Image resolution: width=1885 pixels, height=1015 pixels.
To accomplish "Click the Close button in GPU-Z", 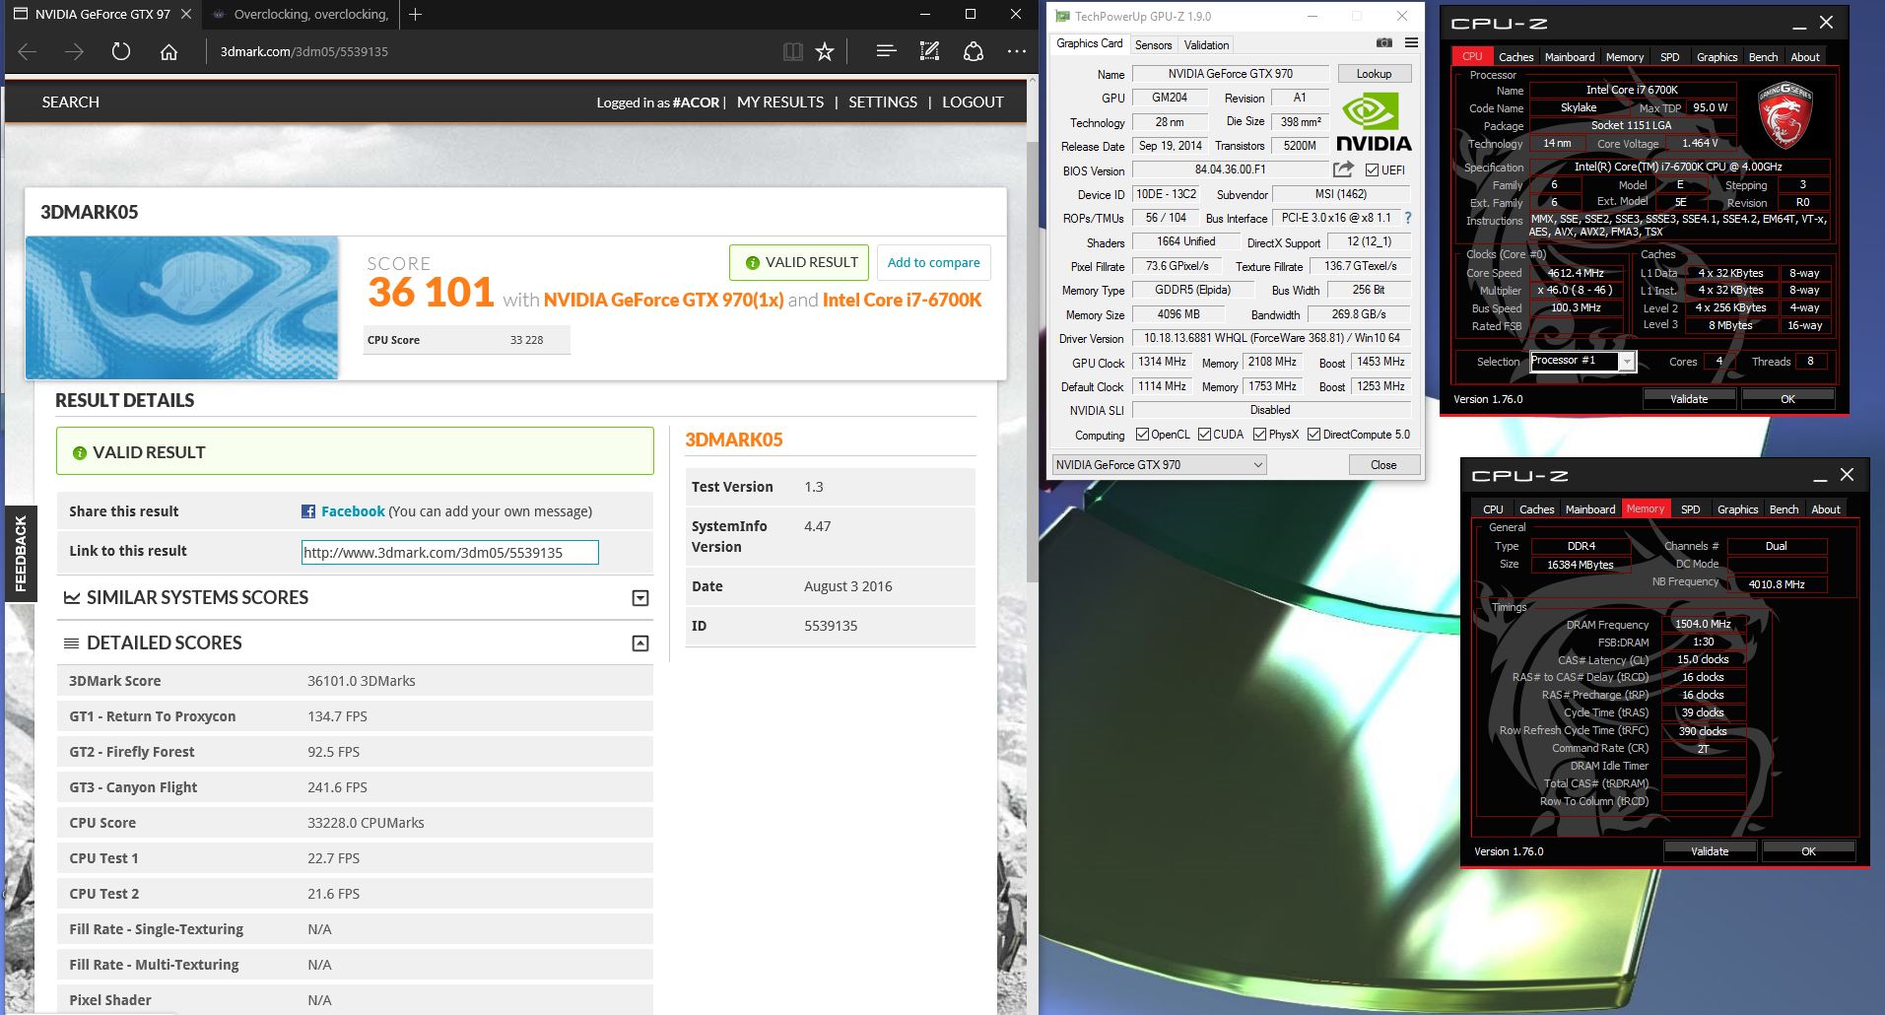I will click(1383, 465).
